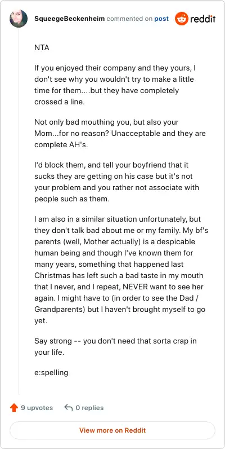Click paragraph starting "If you enjoyed their company"
The image size is (225, 449).
click(115, 85)
